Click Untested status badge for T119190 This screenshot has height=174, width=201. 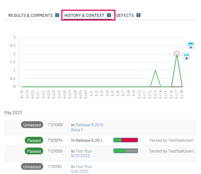(32, 167)
